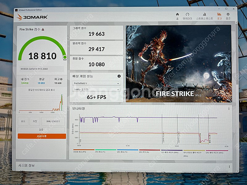
Task: Click the 로드 (Load) button
Action: click(23, 121)
